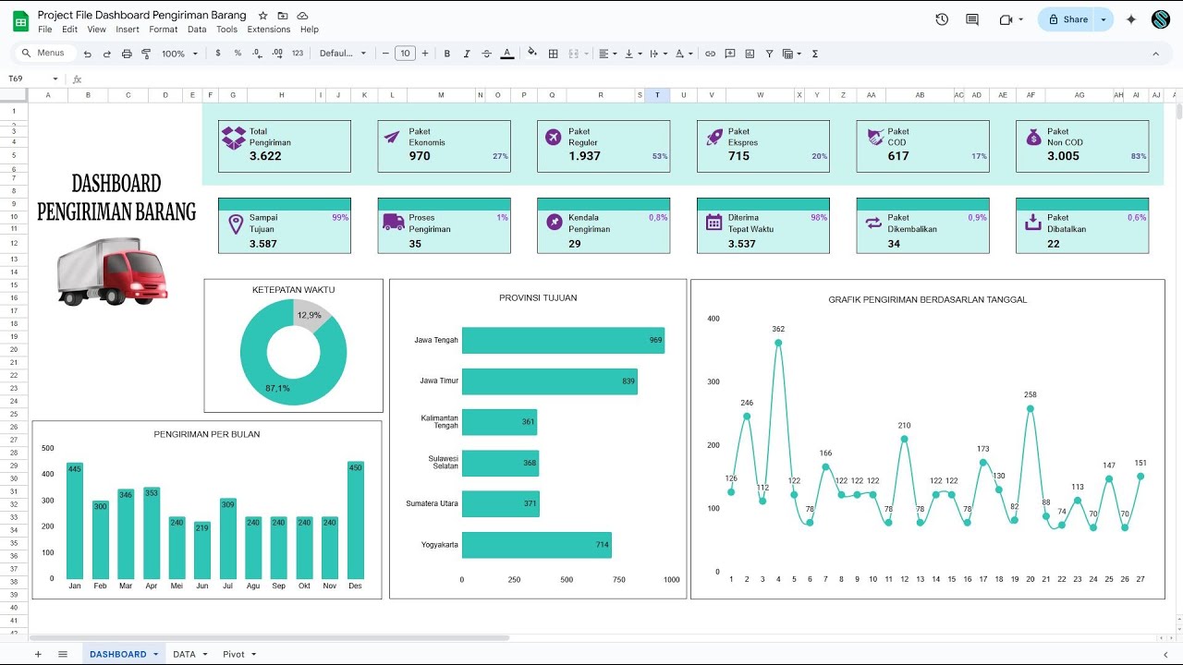Open the Menus search box
1183x665 pixels.
tap(45, 54)
